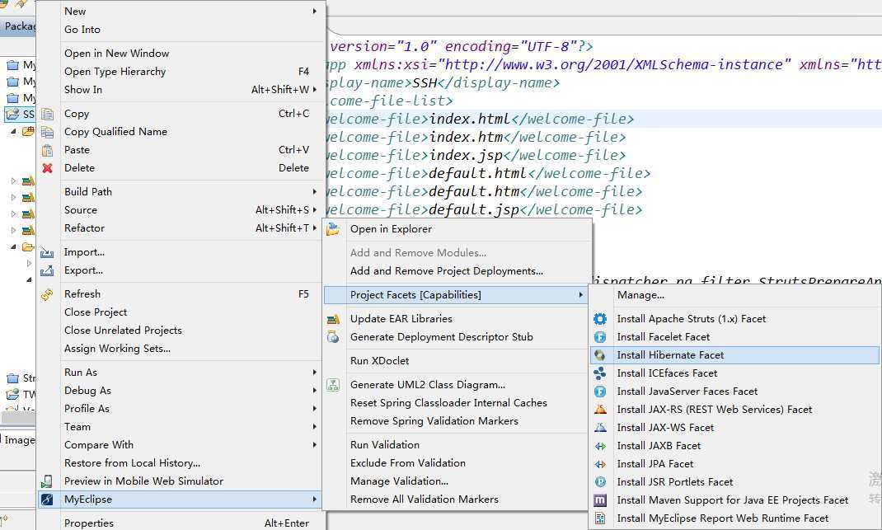This screenshot has height=530, width=882.
Task: Choose Close Unrelated Projects
Action: tap(123, 331)
